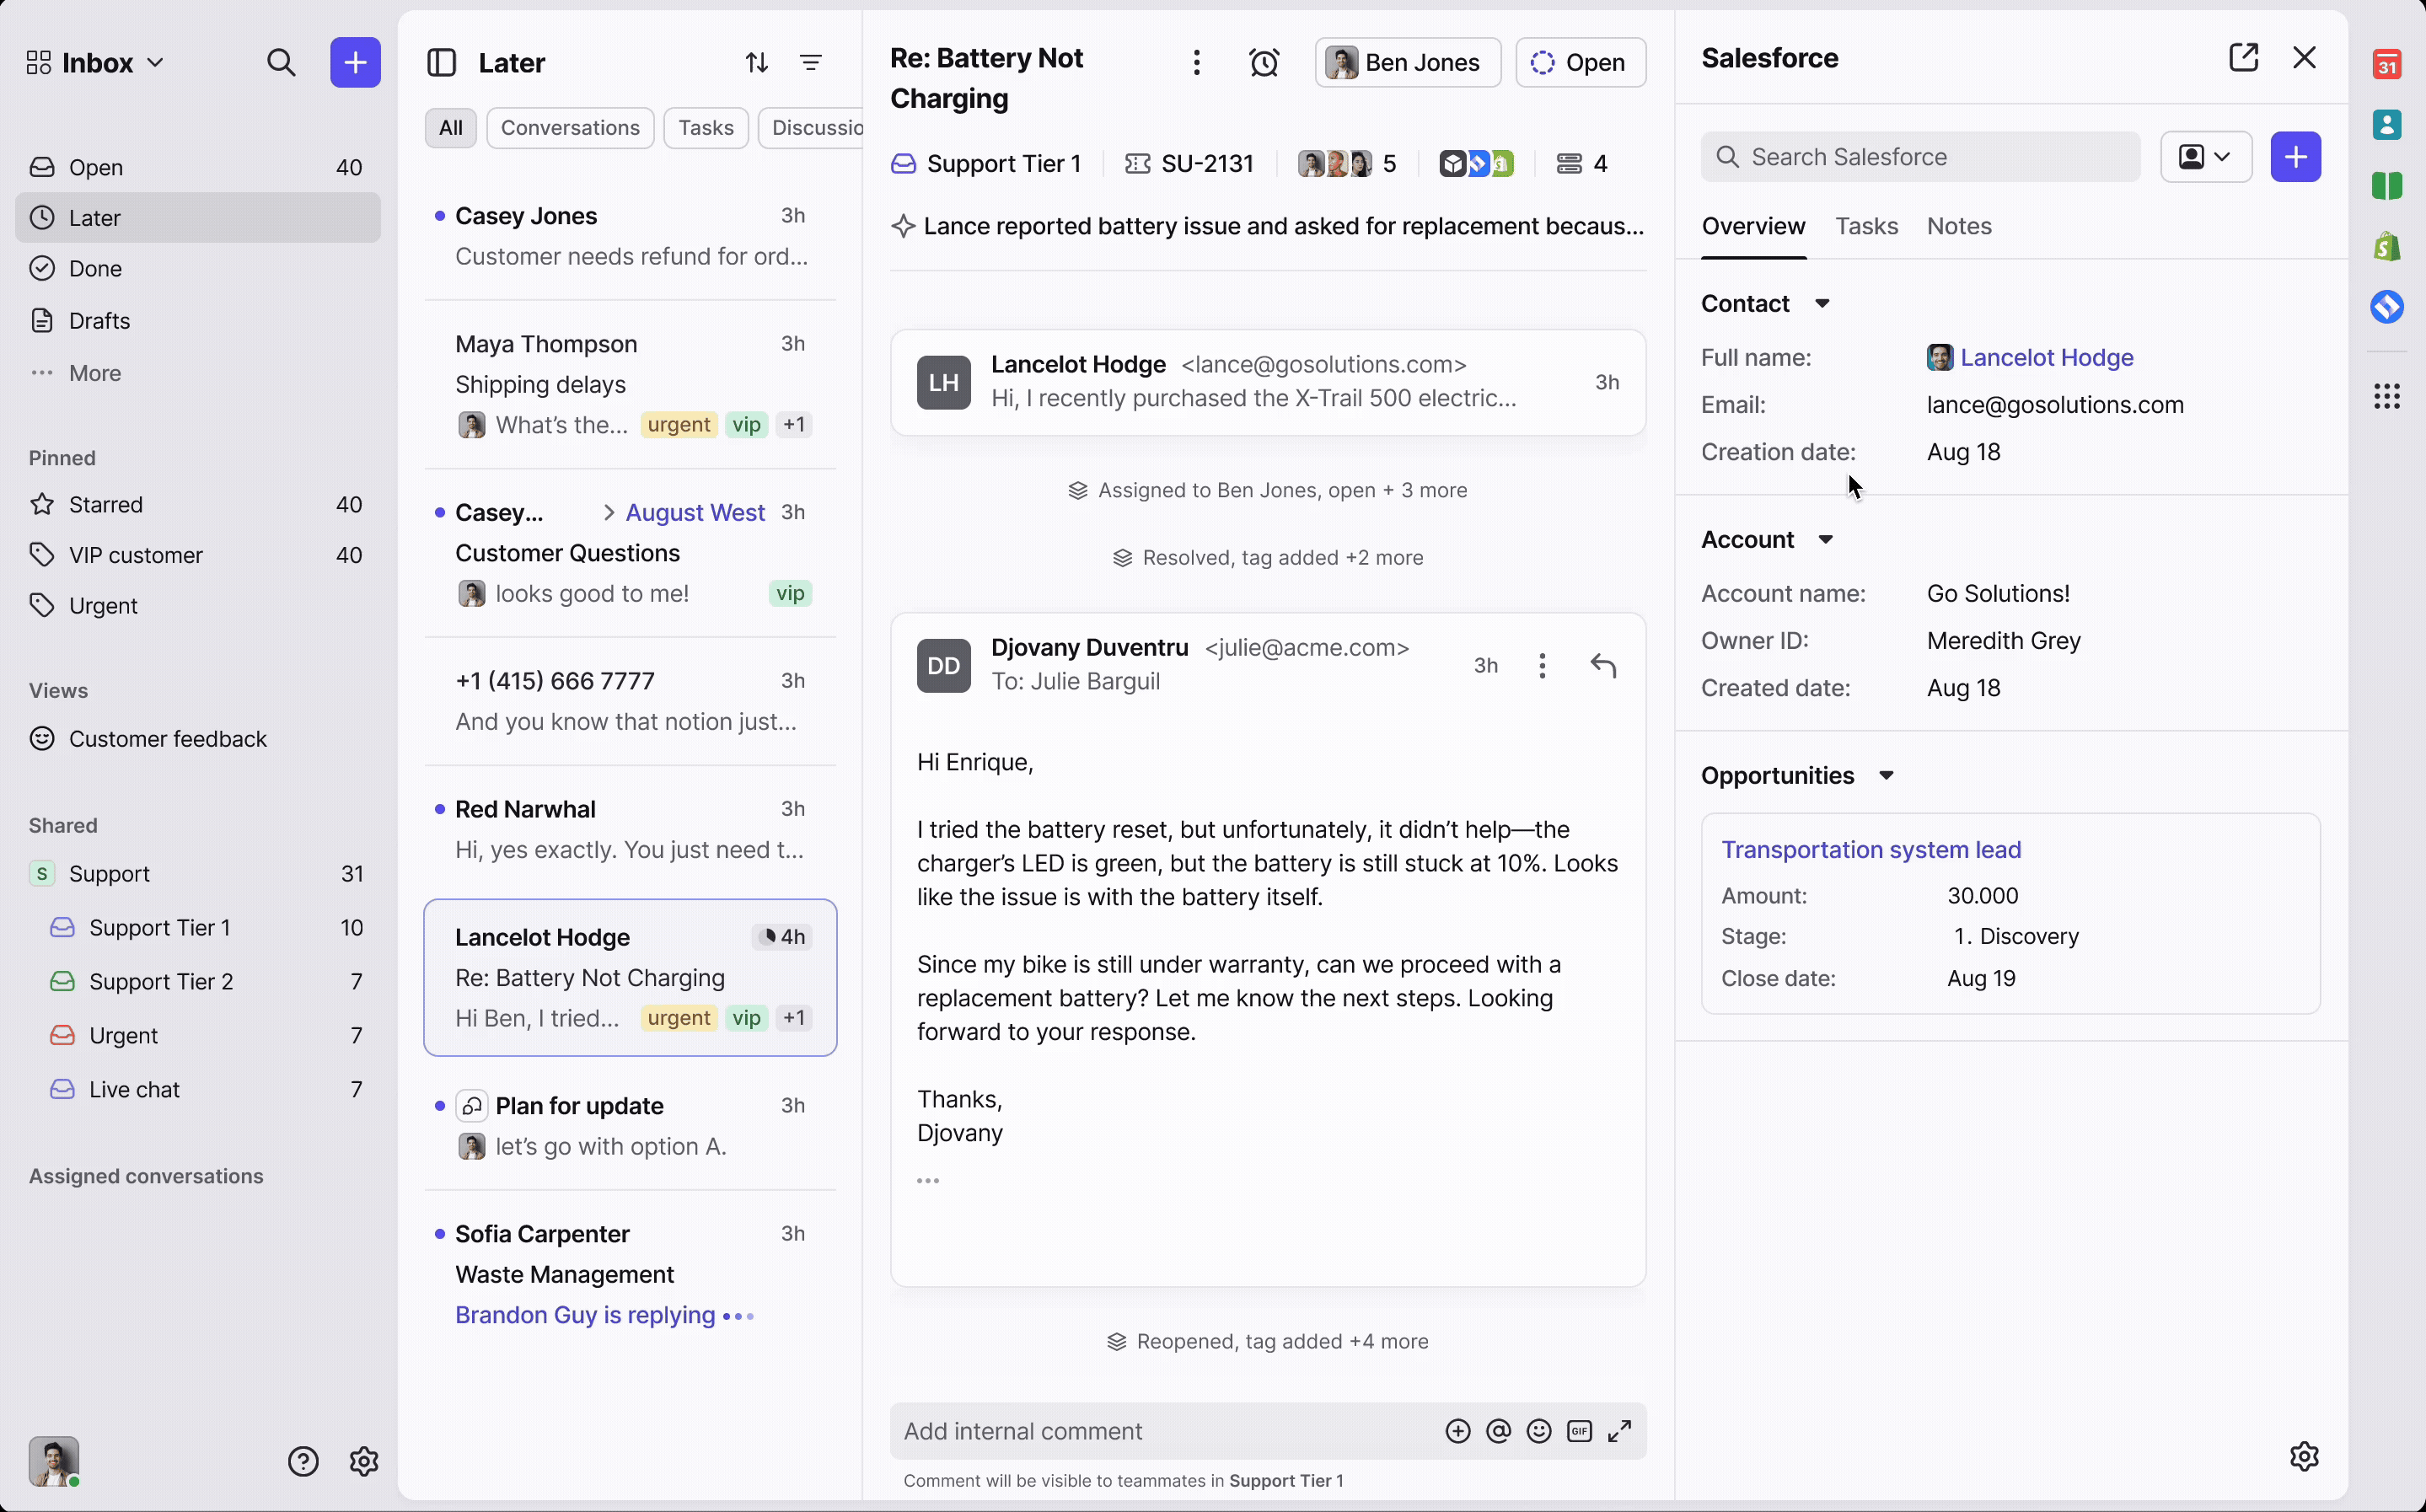Click the GIF icon in comment box
2426x1512 pixels.
coord(1579,1431)
